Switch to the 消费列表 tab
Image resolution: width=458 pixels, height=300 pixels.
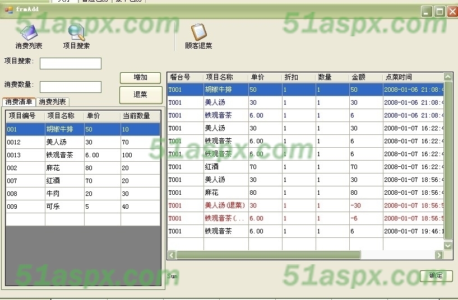(x=52, y=102)
